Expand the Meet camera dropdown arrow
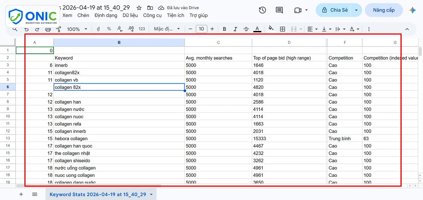Screen dimensions: 423x200 point(306,10)
